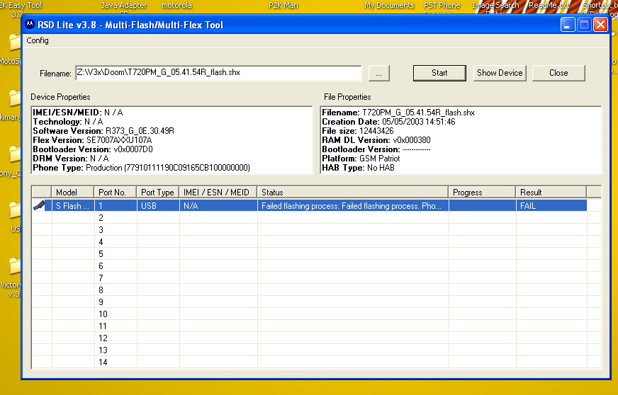Close RSD Lite with the red X
618x395 pixels.
click(x=601, y=25)
